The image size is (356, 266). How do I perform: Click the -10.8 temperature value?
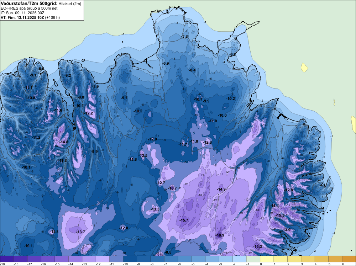click(31, 98)
